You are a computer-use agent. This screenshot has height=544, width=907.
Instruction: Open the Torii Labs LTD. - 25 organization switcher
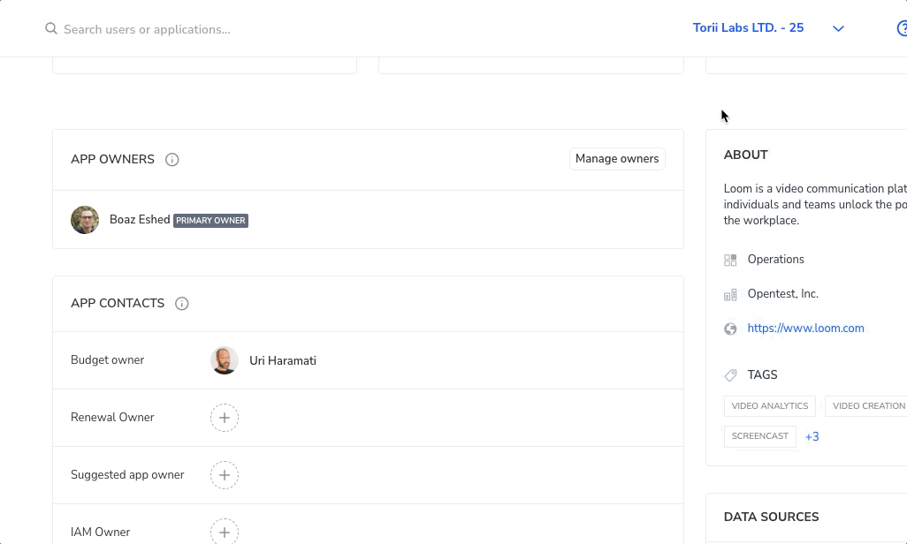(748, 27)
